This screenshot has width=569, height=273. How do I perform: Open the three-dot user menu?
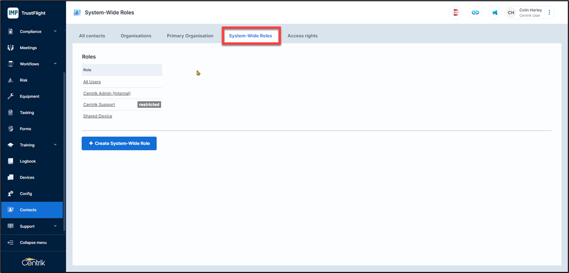549,12
